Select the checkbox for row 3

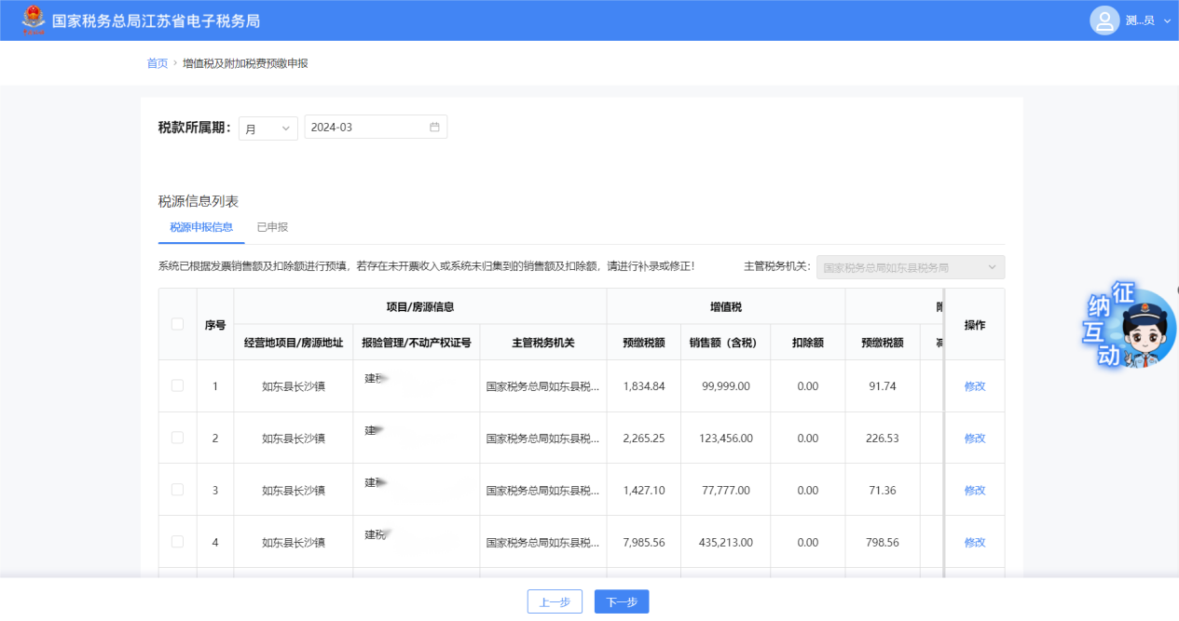point(178,490)
